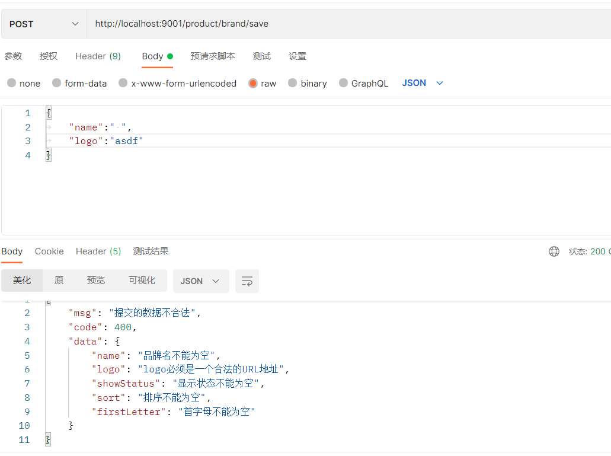This screenshot has width=611, height=456.
Task: Click the 排序不能为空 value
Action: click(x=171, y=397)
